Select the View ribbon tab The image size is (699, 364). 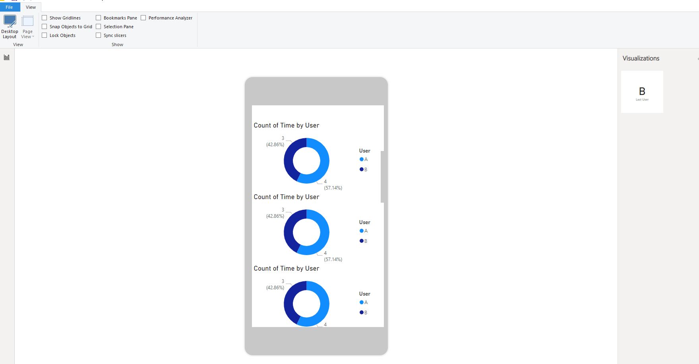click(x=31, y=7)
